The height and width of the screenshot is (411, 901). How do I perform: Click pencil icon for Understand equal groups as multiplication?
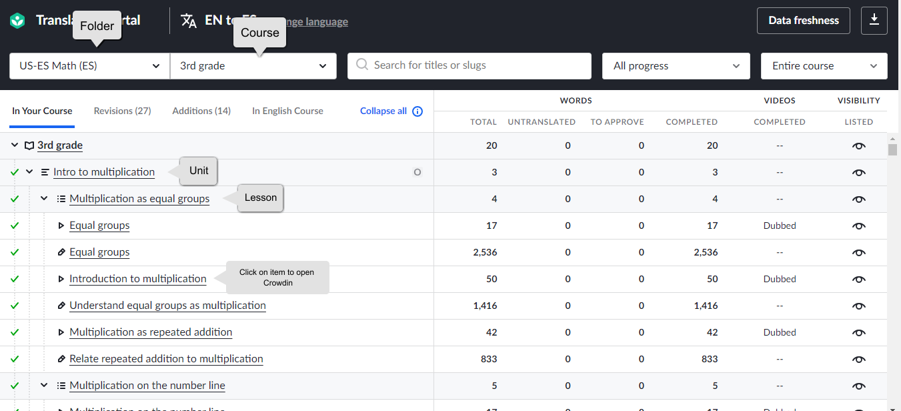tap(61, 306)
